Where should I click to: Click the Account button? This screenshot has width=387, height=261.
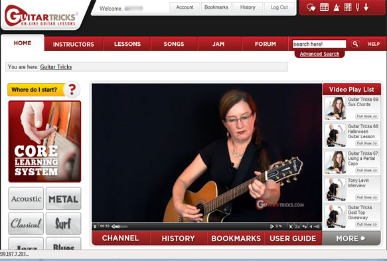tap(185, 8)
